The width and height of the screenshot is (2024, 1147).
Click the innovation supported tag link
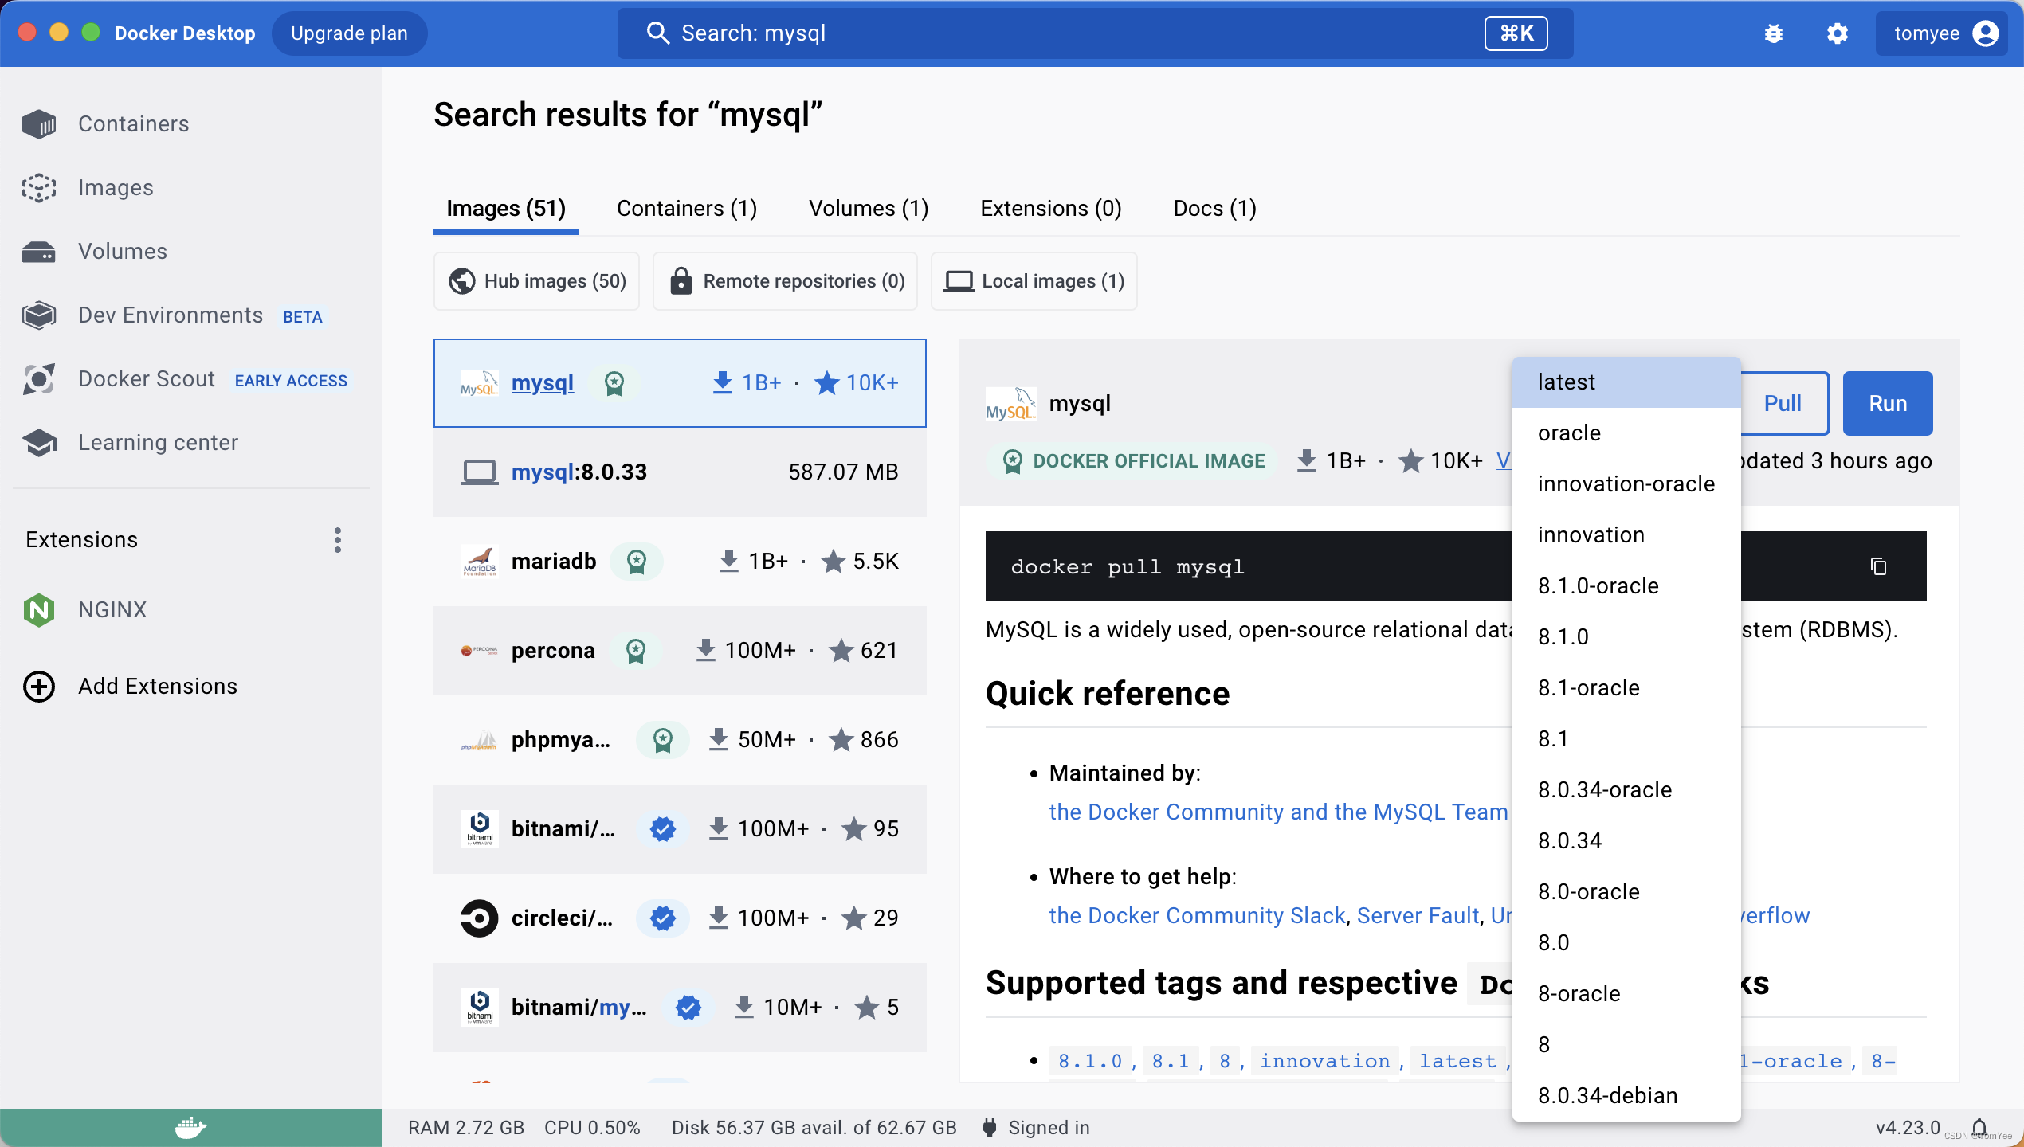pos(1324,1061)
